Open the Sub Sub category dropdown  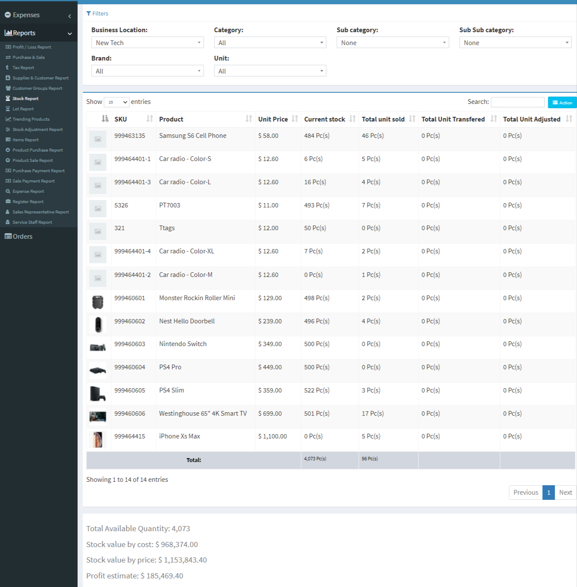pos(515,43)
